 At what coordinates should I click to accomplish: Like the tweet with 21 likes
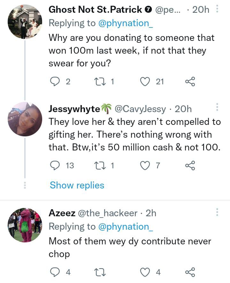click(145, 82)
